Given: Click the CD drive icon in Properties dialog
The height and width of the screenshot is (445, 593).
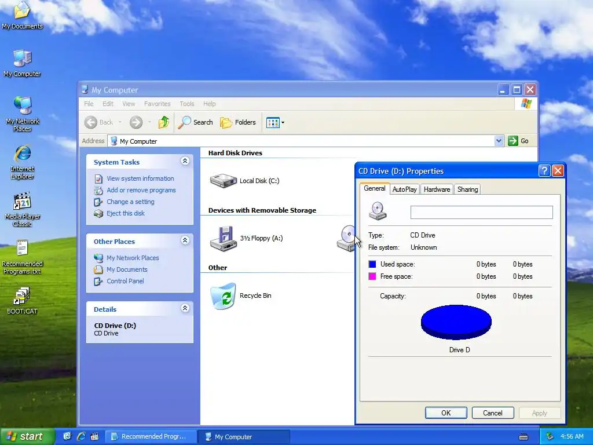Looking at the screenshot, I should point(378,211).
